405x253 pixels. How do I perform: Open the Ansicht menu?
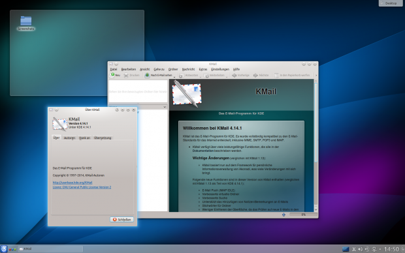(145, 69)
